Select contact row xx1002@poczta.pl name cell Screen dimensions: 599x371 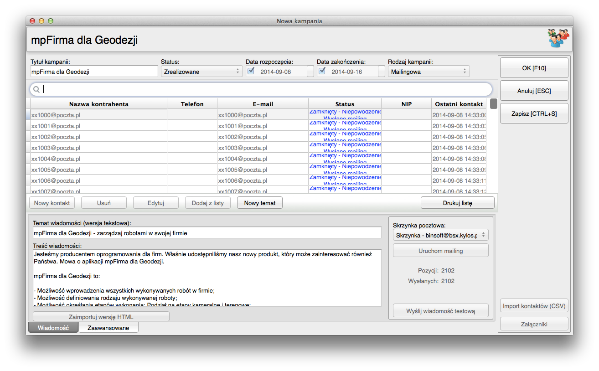pyautogui.click(x=99, y=137)
